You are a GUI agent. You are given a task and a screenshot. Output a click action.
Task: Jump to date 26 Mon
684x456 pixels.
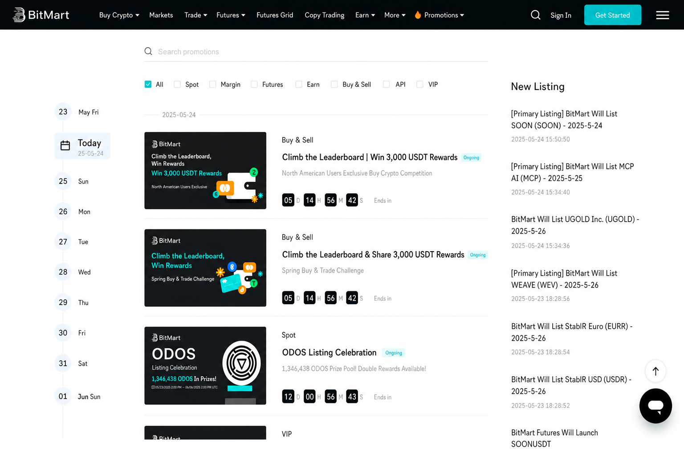click(x=73, y=212)
